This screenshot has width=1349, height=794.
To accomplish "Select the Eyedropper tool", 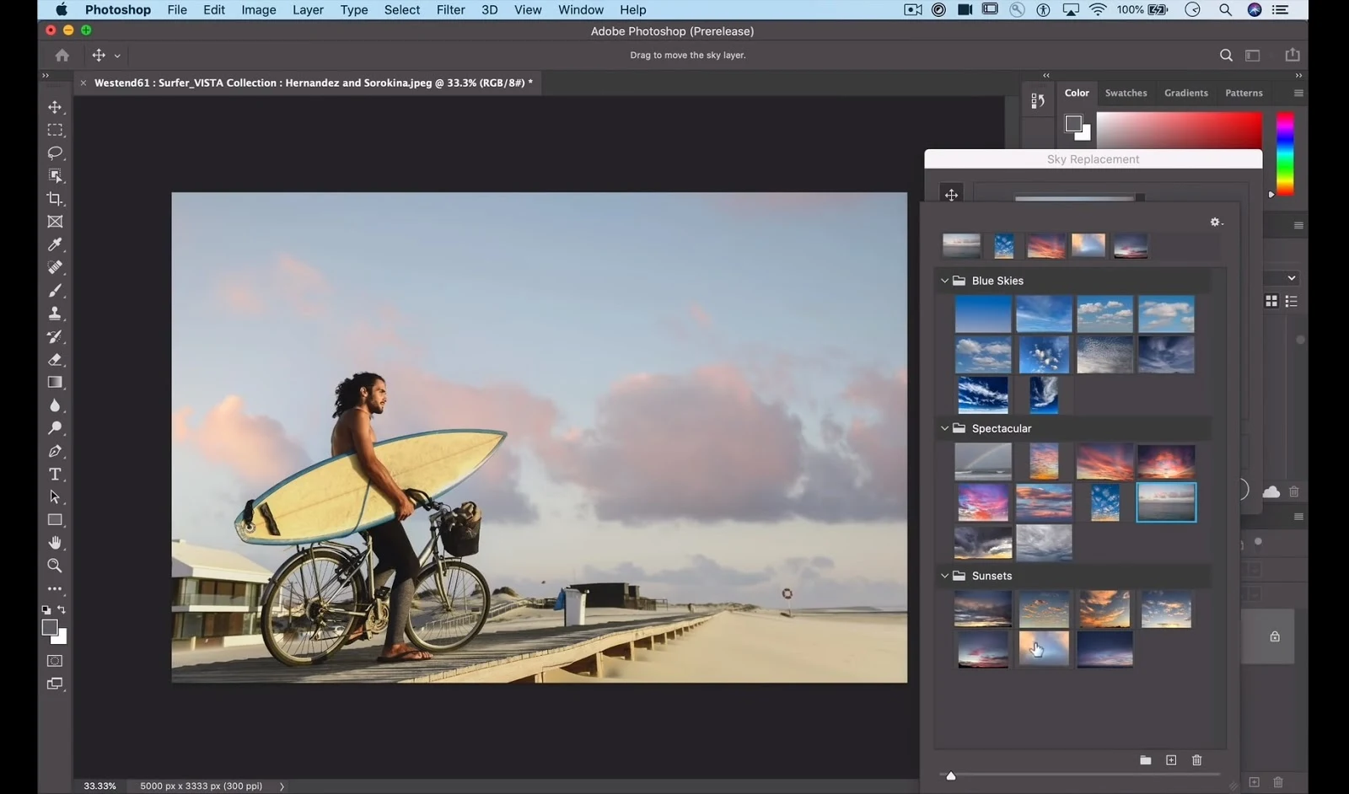I will 55,244.
